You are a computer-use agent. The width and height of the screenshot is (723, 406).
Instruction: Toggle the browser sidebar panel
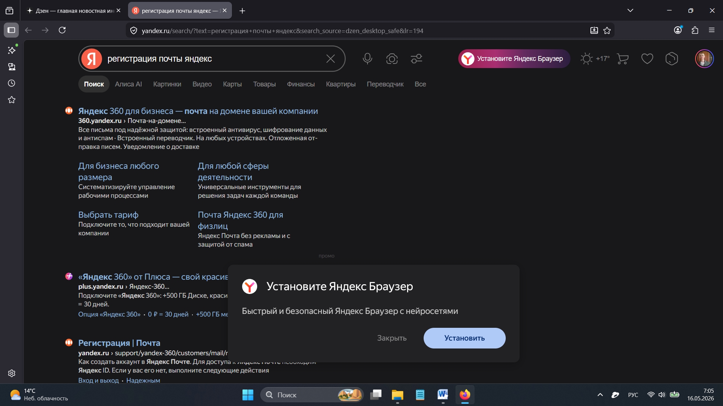[11, 30]
